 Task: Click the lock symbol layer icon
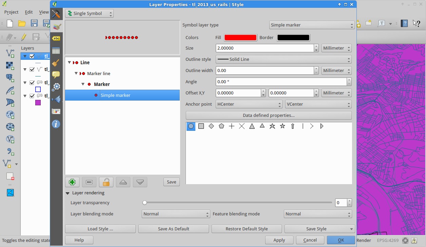pyautogui.click(x=106, y=182)
